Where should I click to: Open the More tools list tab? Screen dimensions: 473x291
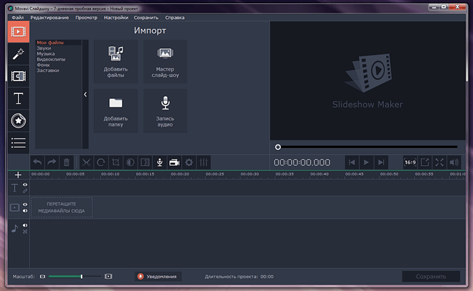(18, 143)
